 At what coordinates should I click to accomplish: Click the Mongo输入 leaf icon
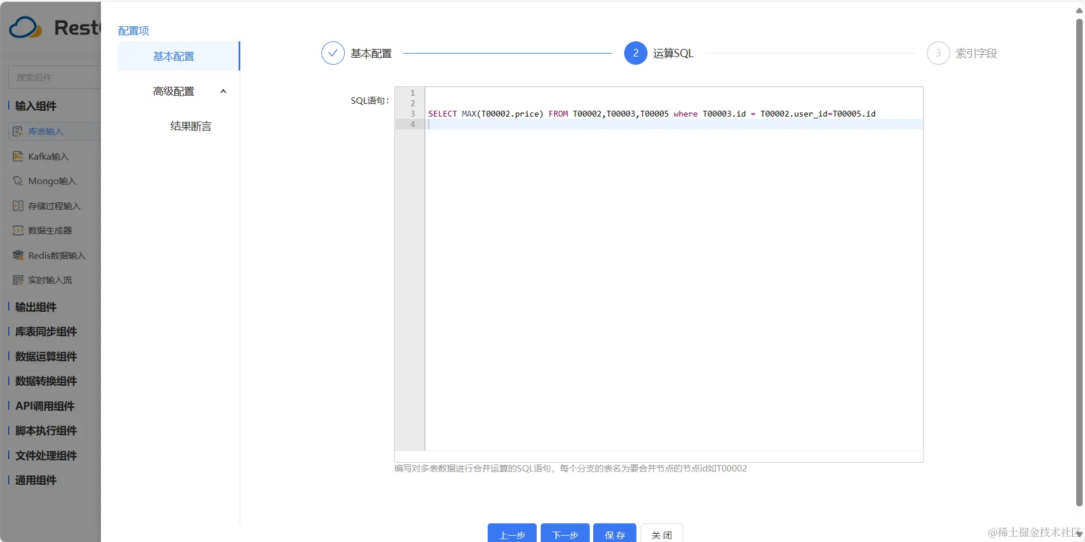click(x=18, y=181)
